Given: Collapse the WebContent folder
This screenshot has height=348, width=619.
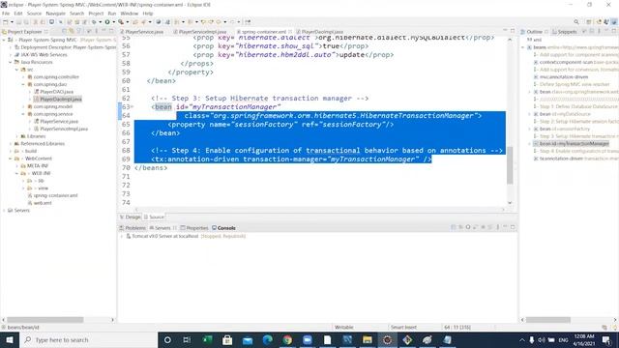Looking at the screenshot, I should point(11,159).
